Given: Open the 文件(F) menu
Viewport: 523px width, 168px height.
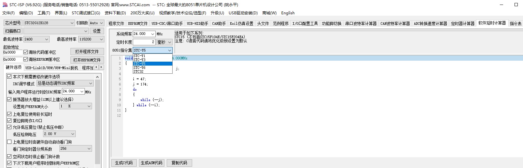Looking at the screenshot, I should [x=8, y=13].
